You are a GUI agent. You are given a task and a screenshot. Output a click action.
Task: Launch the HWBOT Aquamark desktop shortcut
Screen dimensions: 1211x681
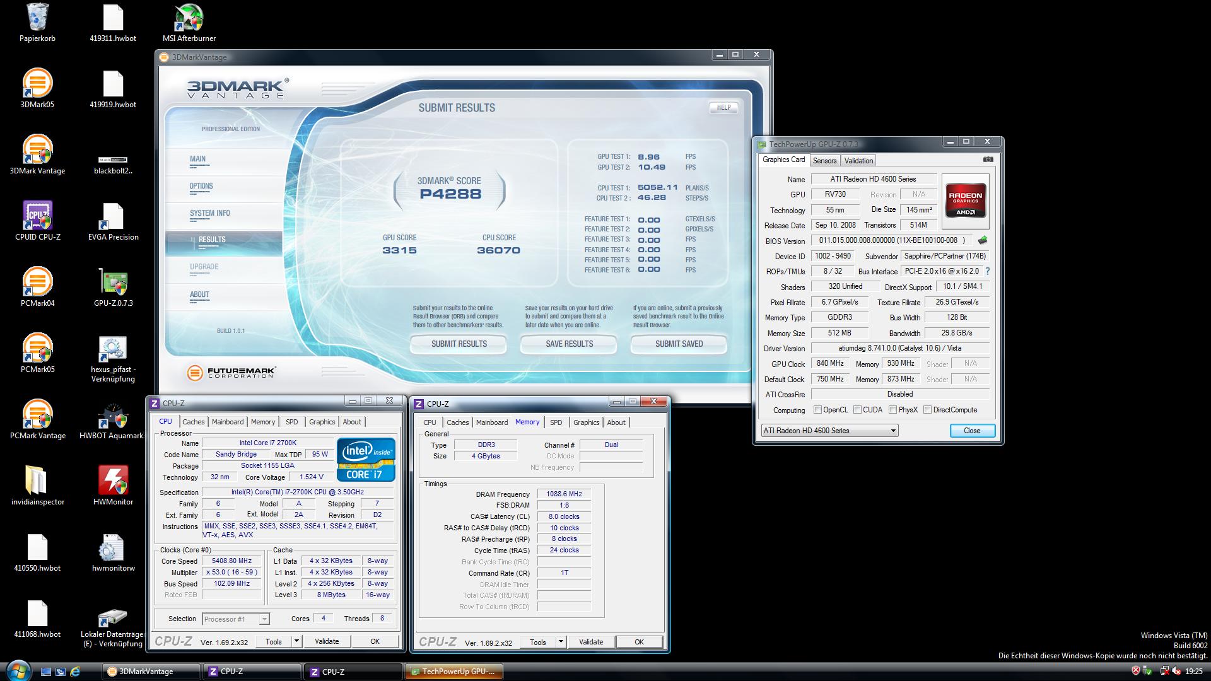[113, 421]
